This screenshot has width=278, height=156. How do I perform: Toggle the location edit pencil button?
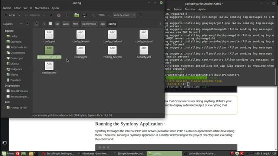point(36,24)
